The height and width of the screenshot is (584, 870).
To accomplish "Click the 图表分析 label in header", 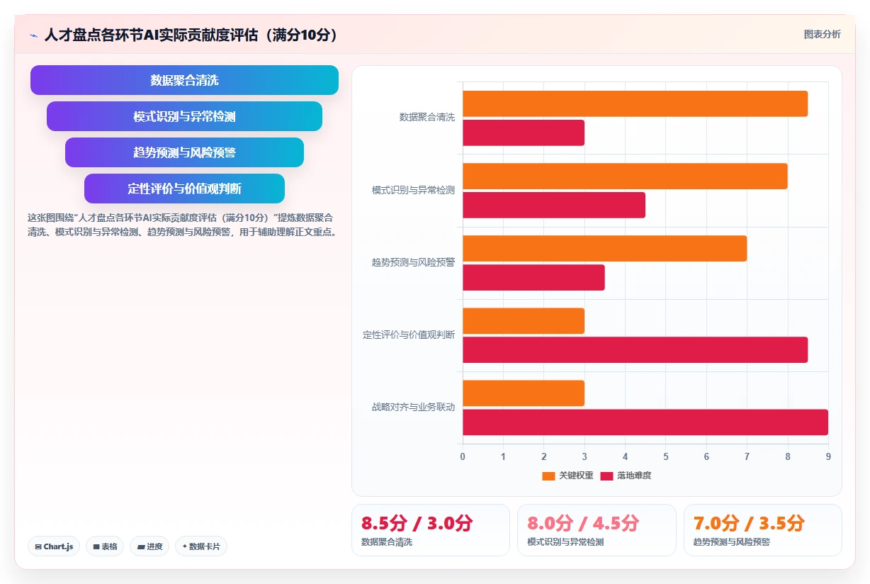I will (822, 34).
